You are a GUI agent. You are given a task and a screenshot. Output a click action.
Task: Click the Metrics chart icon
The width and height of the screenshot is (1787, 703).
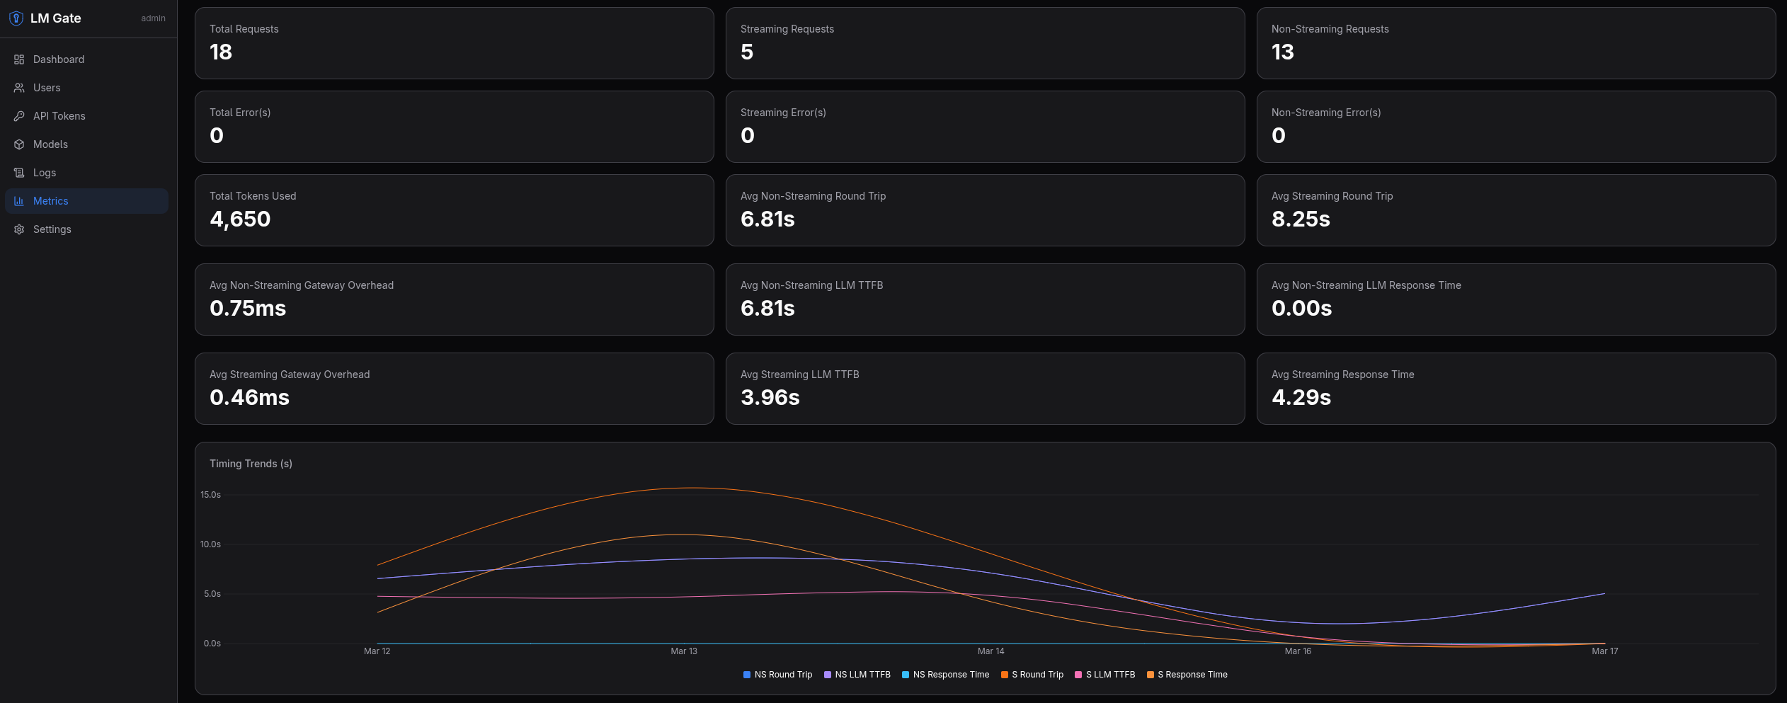pos(19,201)
